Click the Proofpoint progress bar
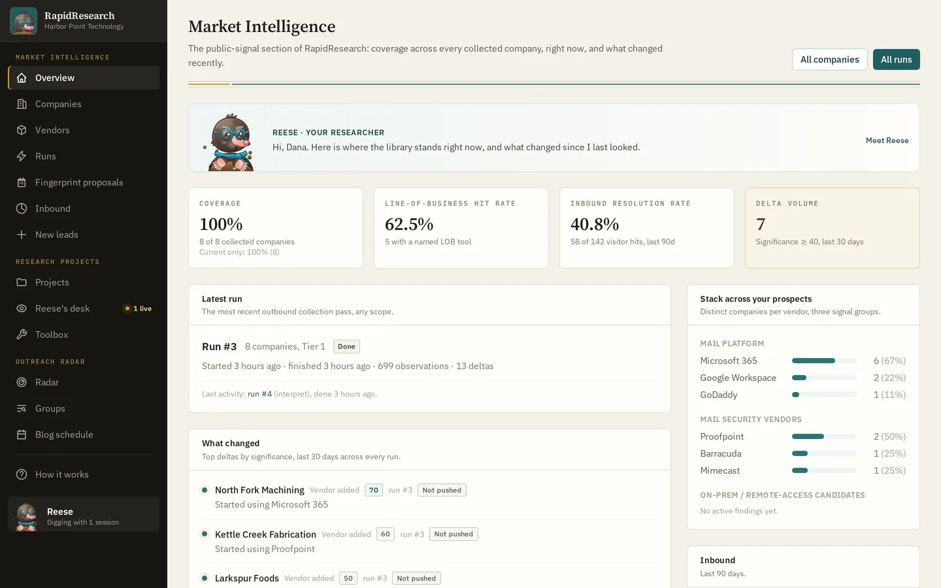 coord(824,436)
